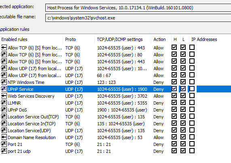Toggle the H checkbox for NTP Windows Time
Image resolution: width=231 pixels, height=163 pixels.
click(x=174, y=82)
